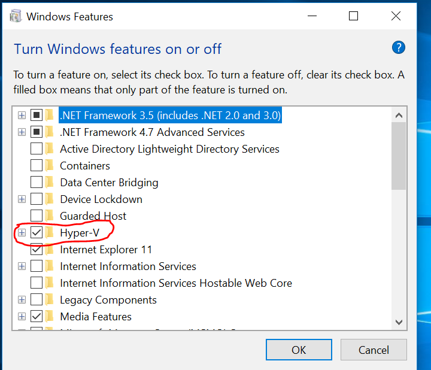Enable Active Directory Lightweight Directory Services checkbox

(x=37, y=148)
